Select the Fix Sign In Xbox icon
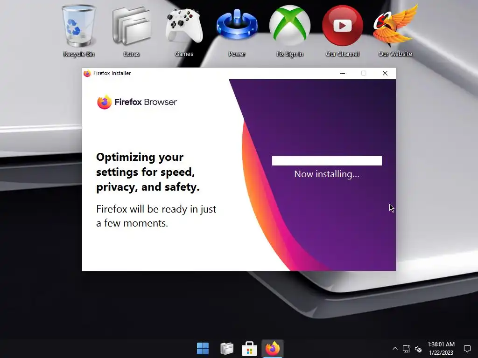Image resolution: width=478 pixels, height=358 pixels. click(289, 30)
